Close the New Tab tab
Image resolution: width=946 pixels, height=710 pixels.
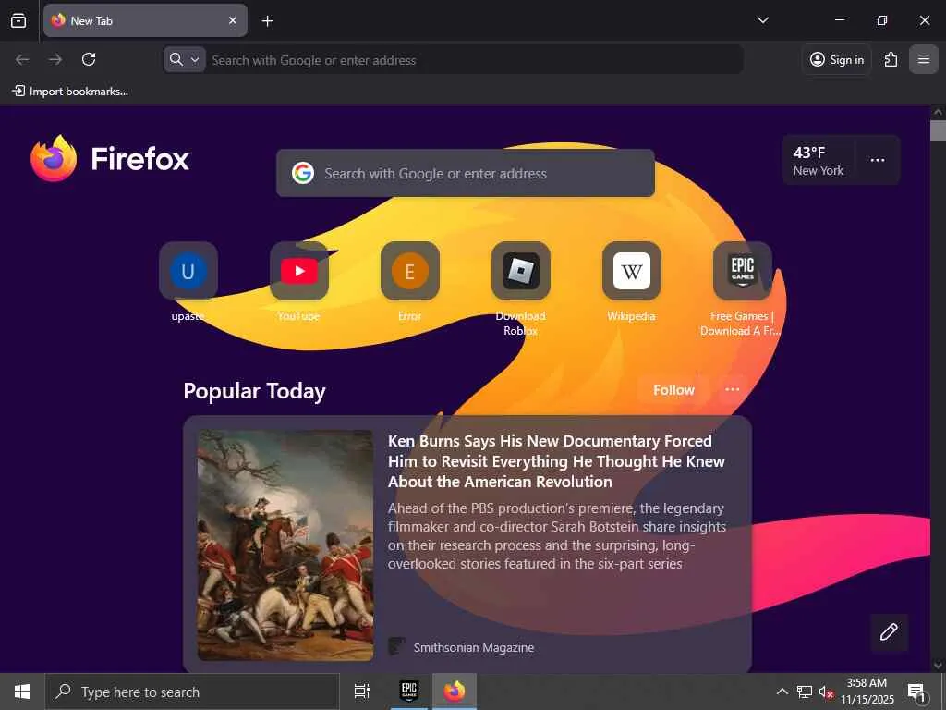(233, 20)
